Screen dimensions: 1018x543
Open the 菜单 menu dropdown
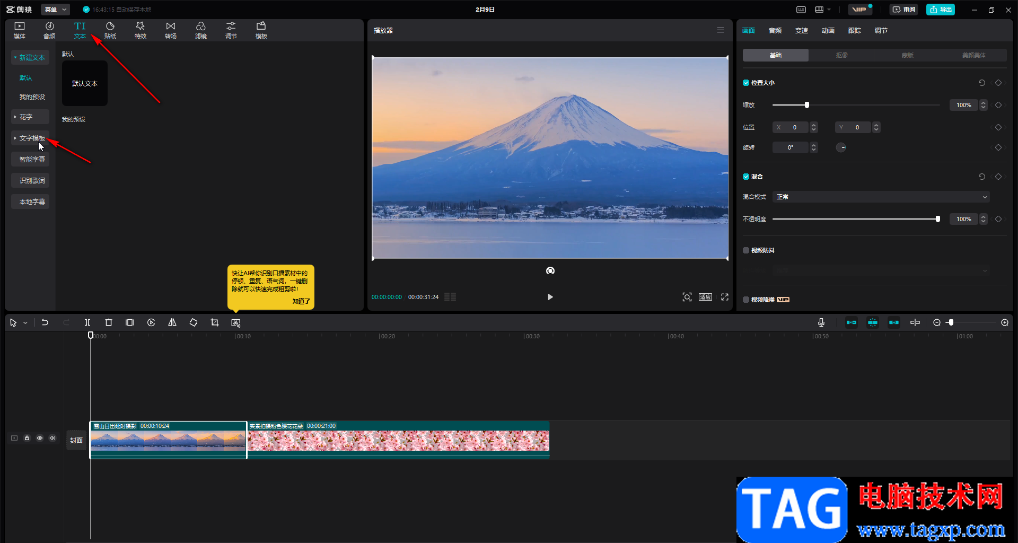pos(56,10)
